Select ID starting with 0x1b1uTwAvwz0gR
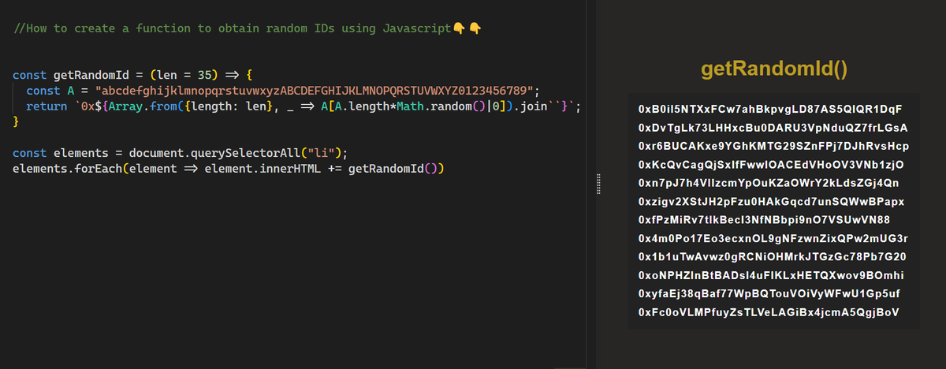The height and width of the screenshot is (369, 946). pyautogui.click(x=773, y=257)
